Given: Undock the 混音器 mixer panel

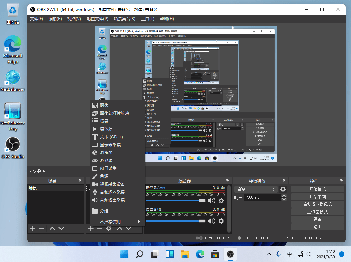Looking at the screenshot, I should (228, 181).
